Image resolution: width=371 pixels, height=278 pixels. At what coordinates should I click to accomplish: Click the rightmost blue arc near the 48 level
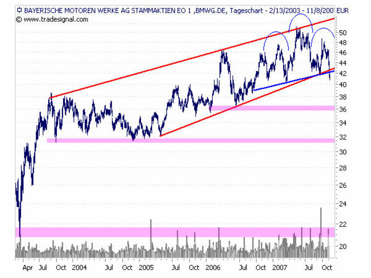325,28
